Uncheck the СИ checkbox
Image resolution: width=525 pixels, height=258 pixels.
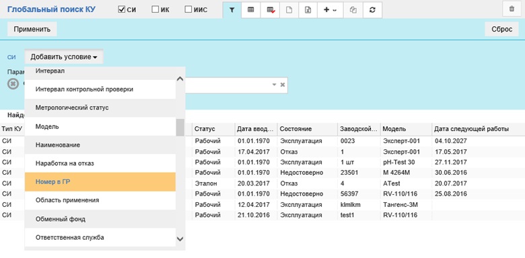(x=122, y=9)
